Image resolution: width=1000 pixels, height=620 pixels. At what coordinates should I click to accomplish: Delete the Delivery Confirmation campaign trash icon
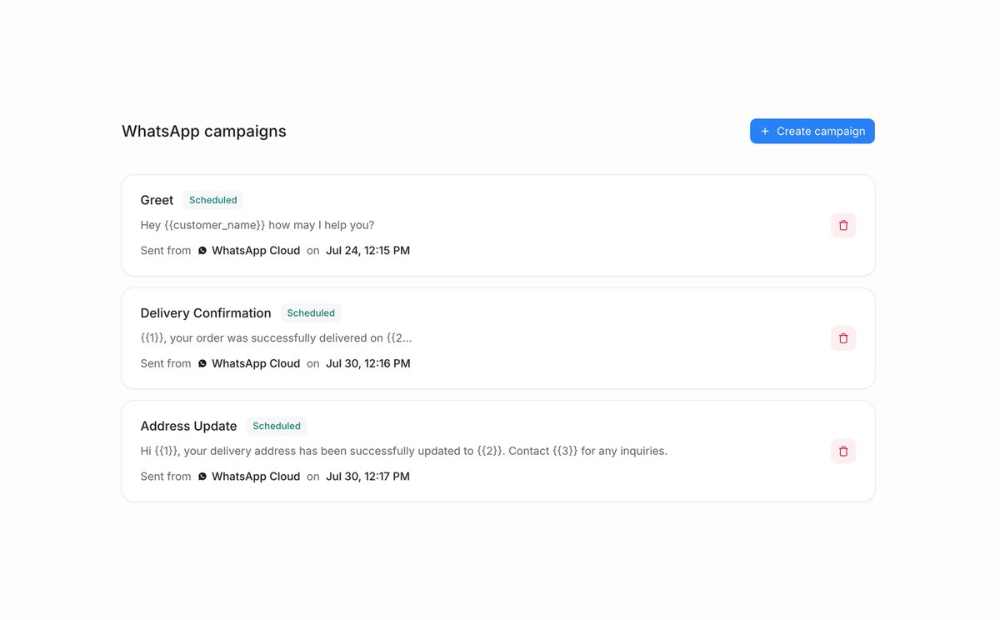[843, 338]
